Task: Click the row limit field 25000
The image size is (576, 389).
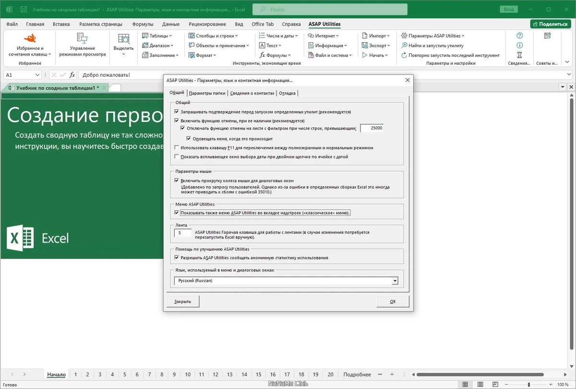Action: (x=372, y=128)
